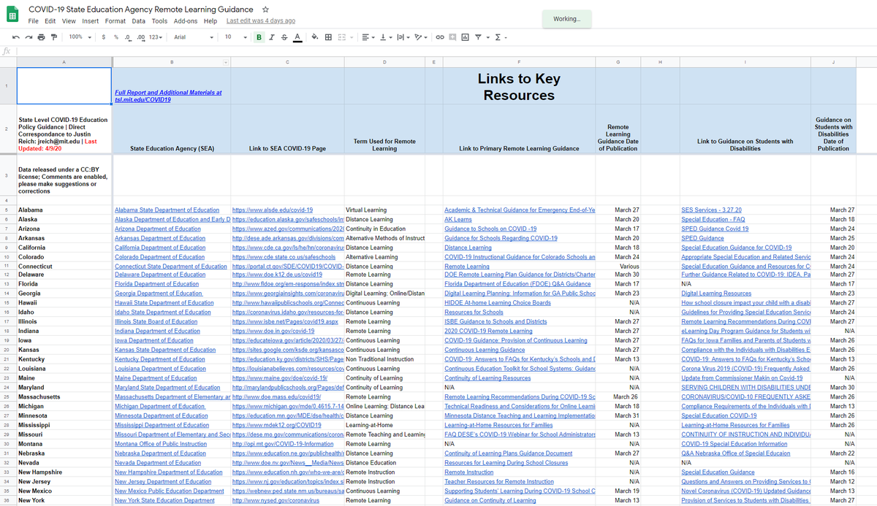Click the document title to rename
This screenshot has height=506, width=877.
141,9
